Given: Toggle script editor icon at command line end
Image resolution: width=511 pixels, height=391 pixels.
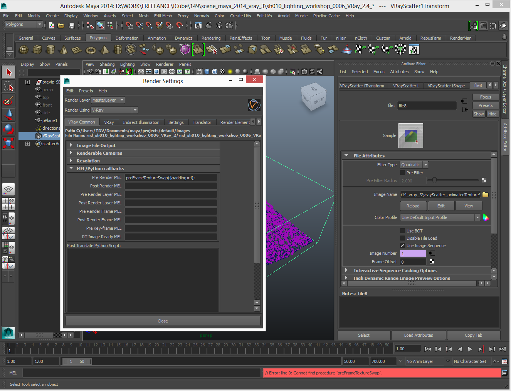Looking at the screenshot, I should [x=504, y=373].
